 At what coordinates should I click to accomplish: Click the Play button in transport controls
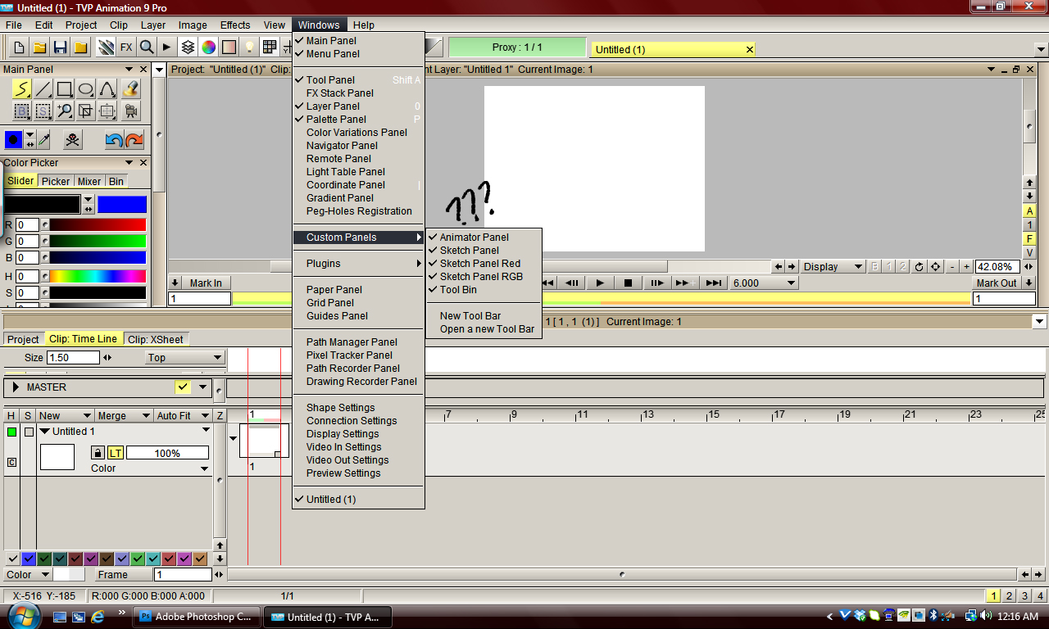(x=601, y=283)
